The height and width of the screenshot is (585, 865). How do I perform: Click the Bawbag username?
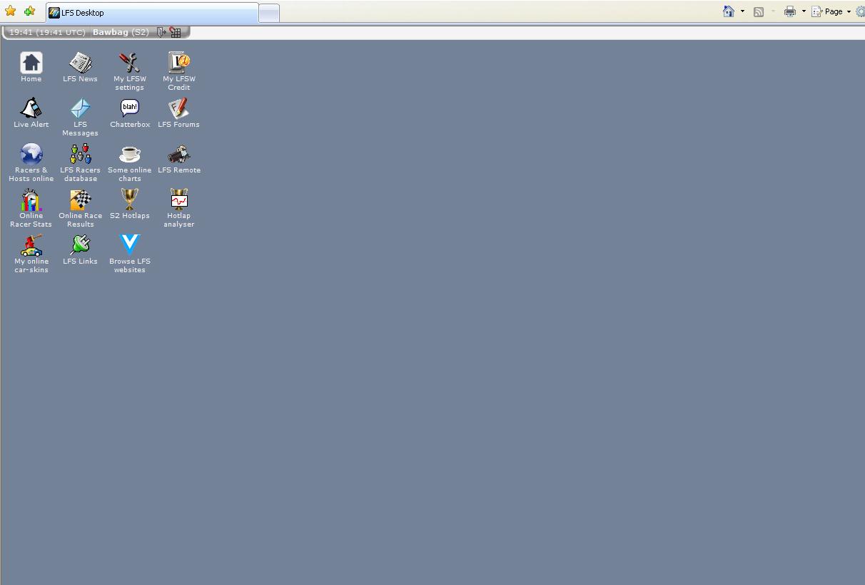111,32
